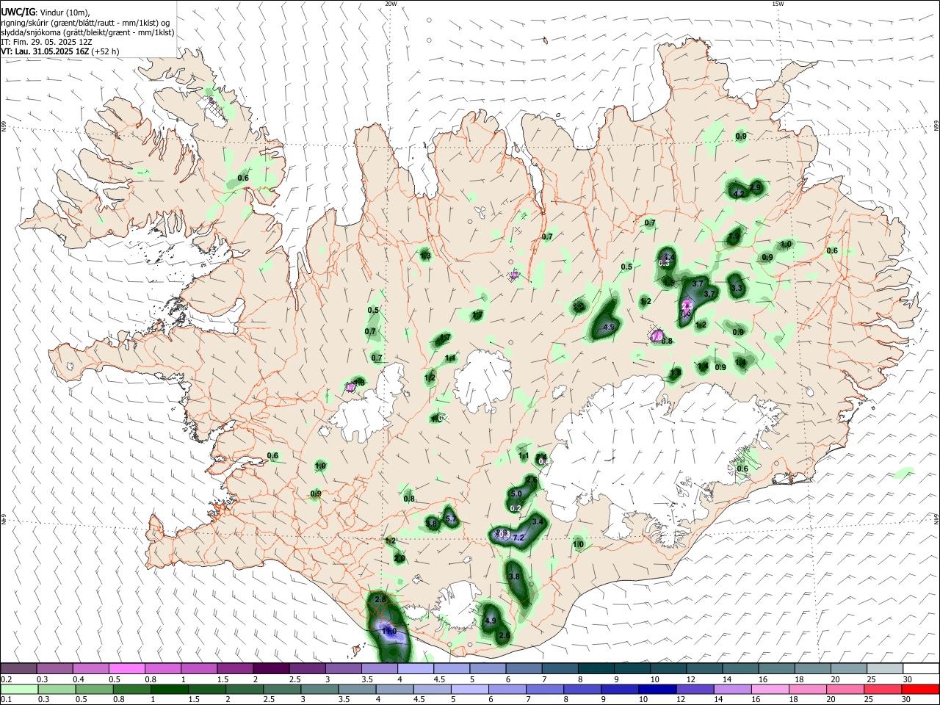Select the white 30 swatch in the snow legend
940x705 pixels.
[920, 668]
